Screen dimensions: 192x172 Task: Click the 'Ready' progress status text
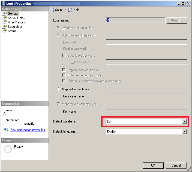click(x=19, y=147)
